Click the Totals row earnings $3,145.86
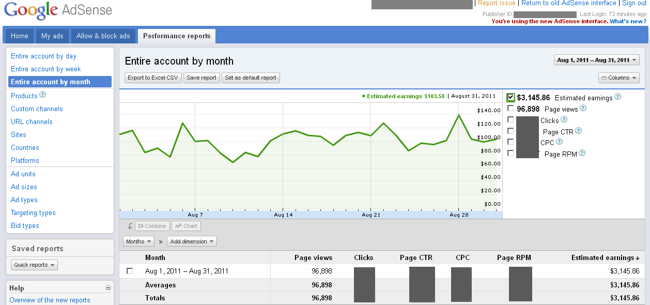Viewport: 650px width, 305px height. 625,298
